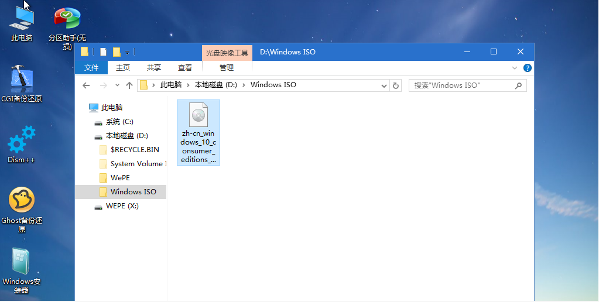Open the 文件 menu tab
Image resolution: width=599 pixels, height=302 pixels.
coord(91,67)
